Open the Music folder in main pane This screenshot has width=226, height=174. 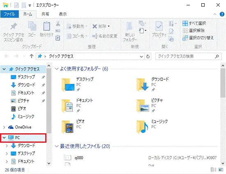(152, 126)
